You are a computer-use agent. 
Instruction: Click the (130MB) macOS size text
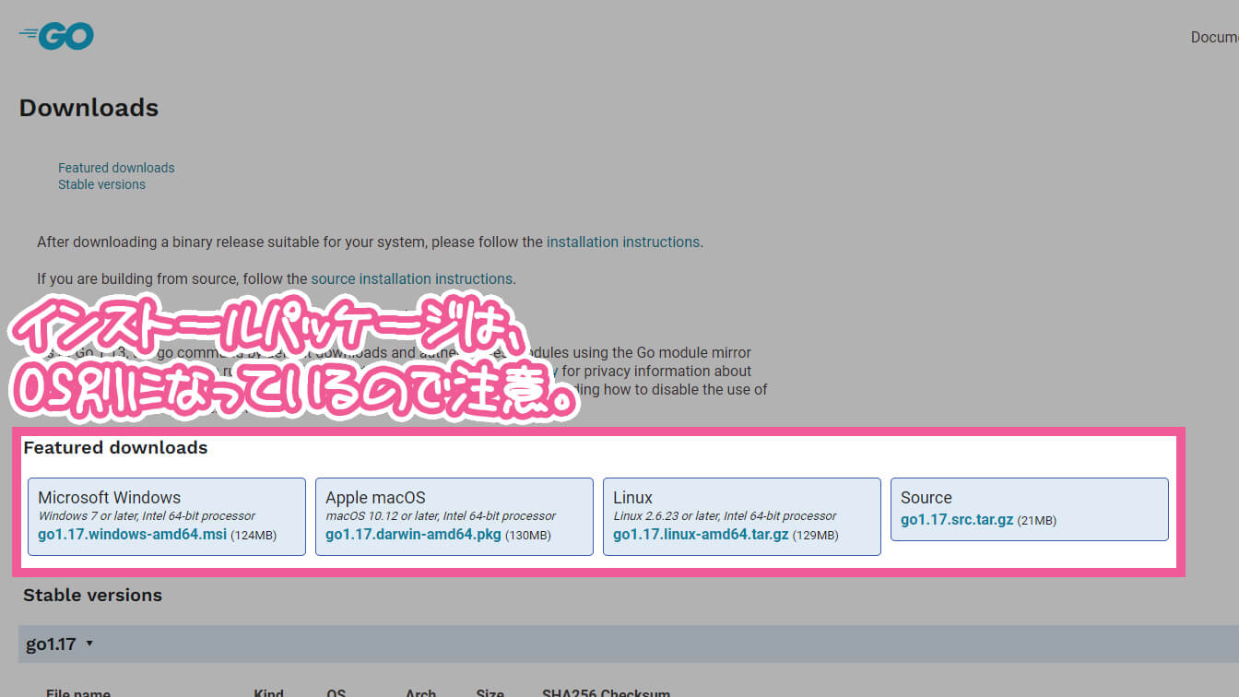(528, 535)
